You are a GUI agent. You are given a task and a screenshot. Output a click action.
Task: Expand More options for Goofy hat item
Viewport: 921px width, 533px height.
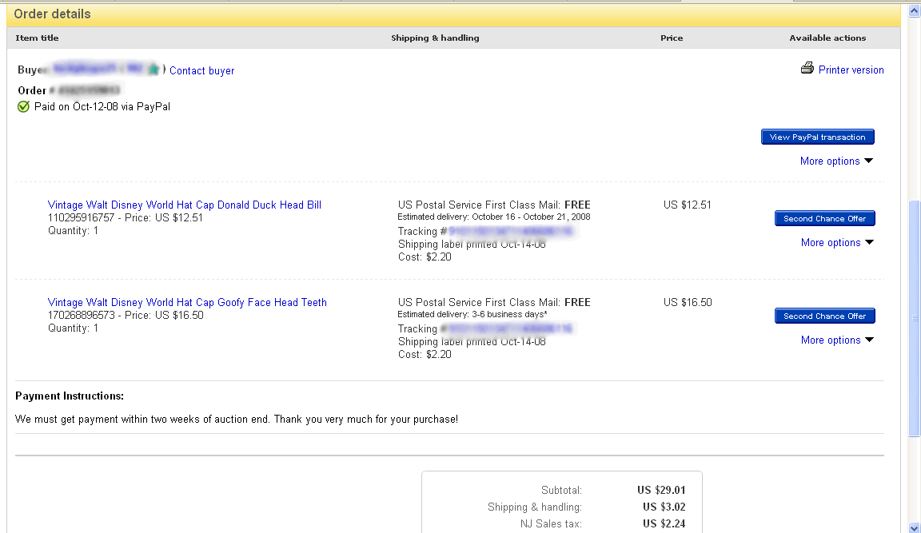click(x=837, y=340)
